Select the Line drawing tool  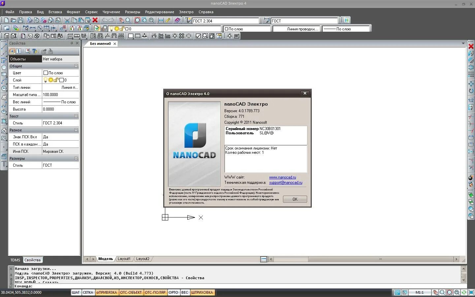[4, 46]
